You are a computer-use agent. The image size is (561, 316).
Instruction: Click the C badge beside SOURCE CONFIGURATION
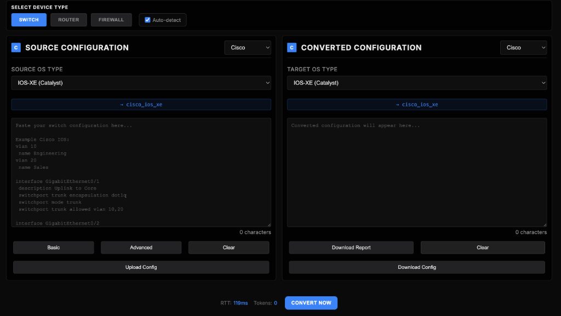point(15,48)
